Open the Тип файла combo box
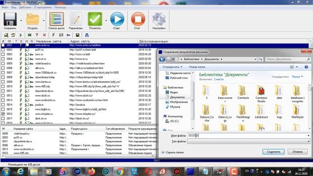 248,141
